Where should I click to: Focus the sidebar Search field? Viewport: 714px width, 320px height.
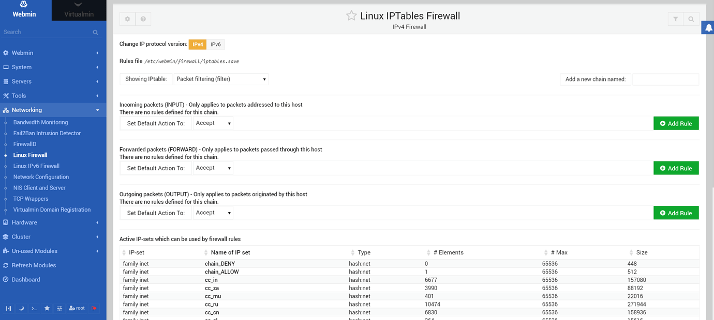[46, 32]
